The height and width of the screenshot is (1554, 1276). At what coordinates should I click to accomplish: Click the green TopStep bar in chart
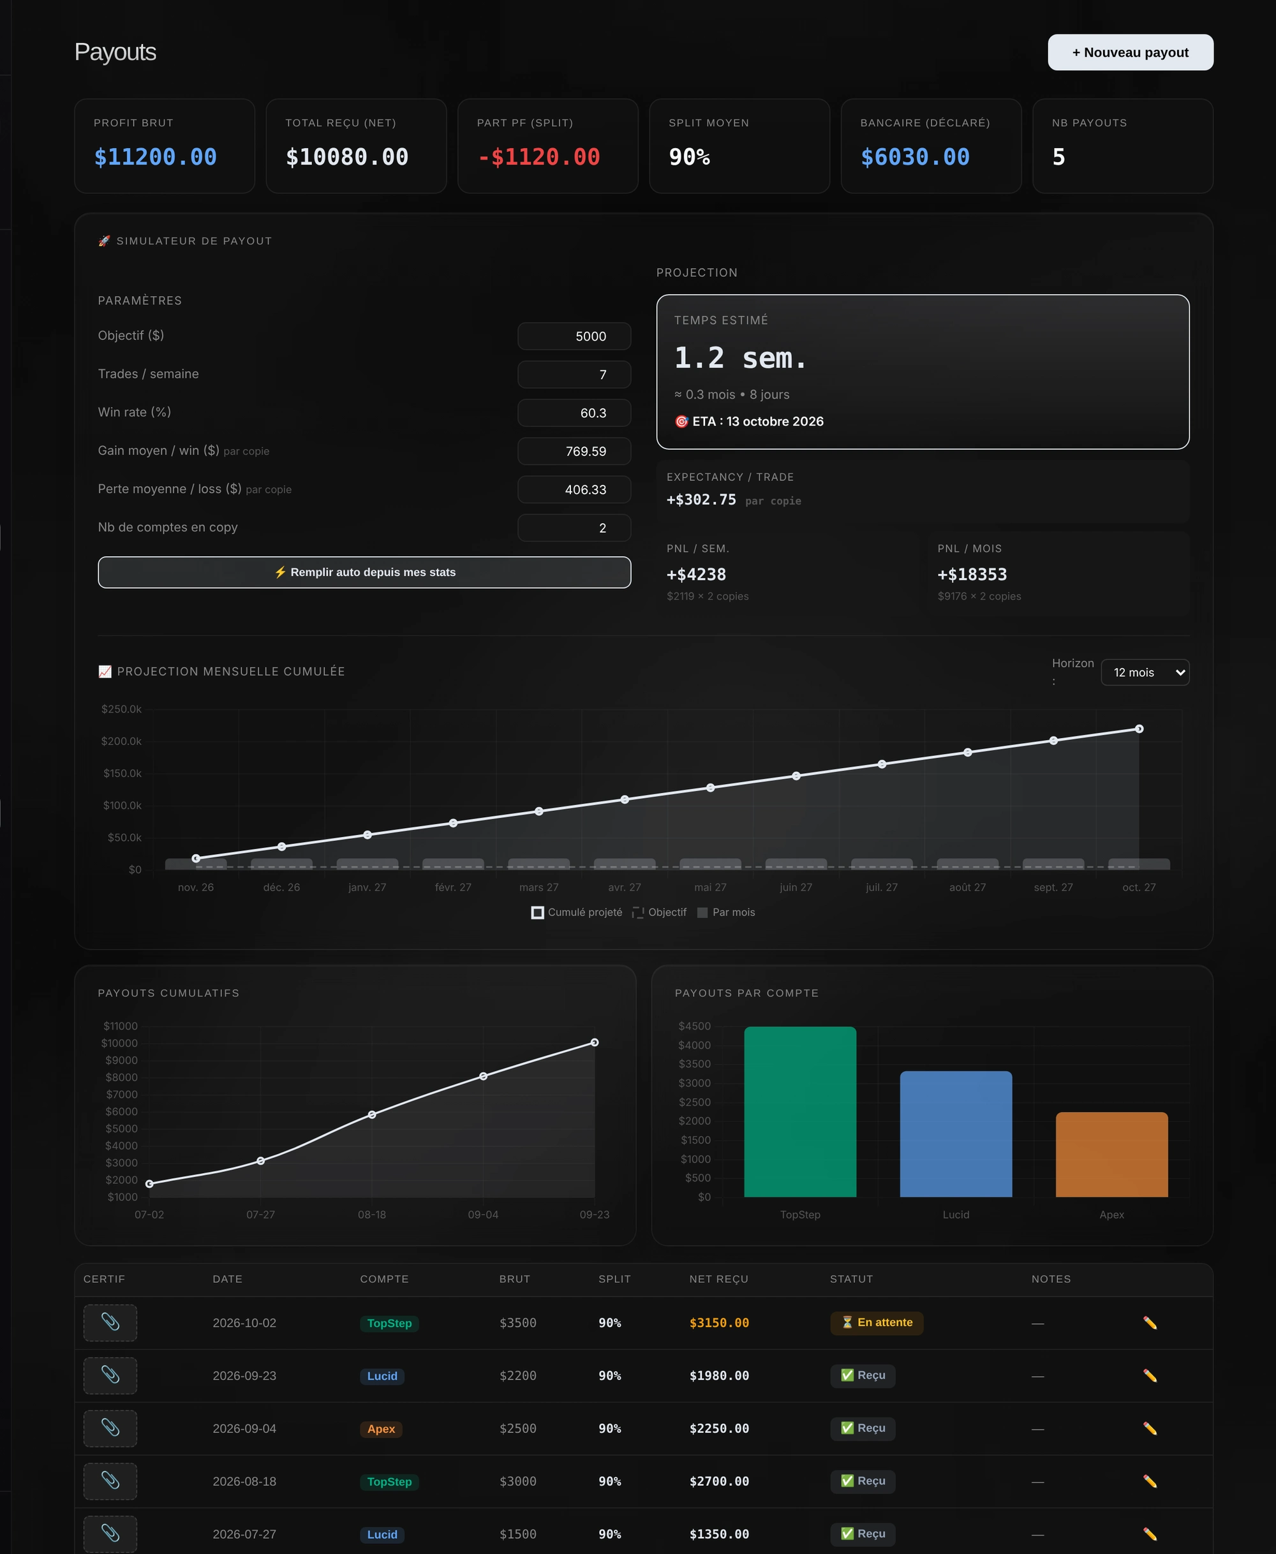point(799,1112)
